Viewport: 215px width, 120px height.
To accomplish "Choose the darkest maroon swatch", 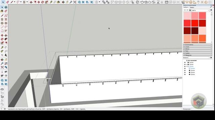I will (x=195, y=31).
